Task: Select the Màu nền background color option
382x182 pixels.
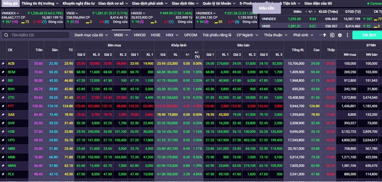Action: click(x=267, y=8)
